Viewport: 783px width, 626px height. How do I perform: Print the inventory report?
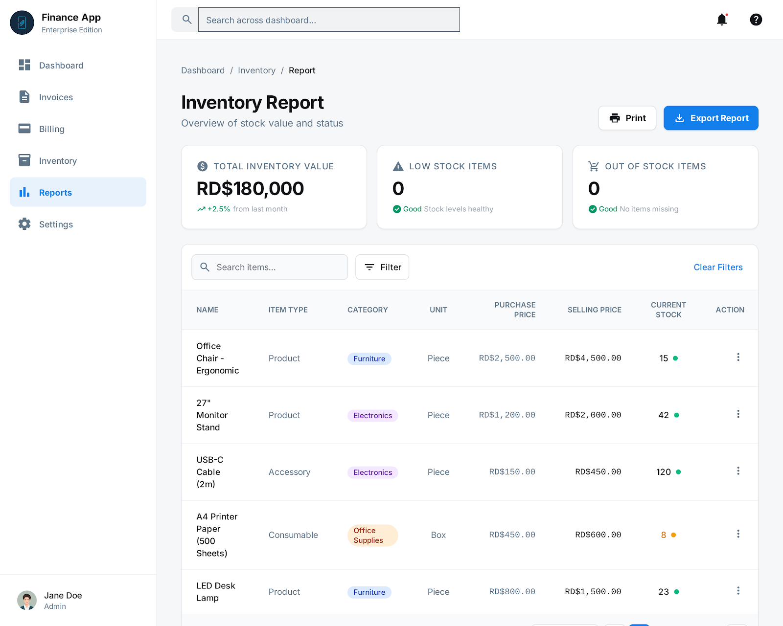(x=627, y=118)
